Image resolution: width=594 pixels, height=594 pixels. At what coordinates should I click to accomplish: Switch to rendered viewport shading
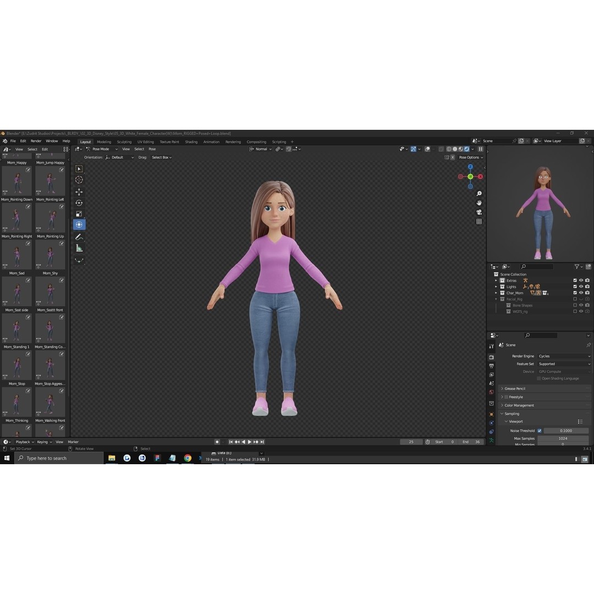click(467, 149)
